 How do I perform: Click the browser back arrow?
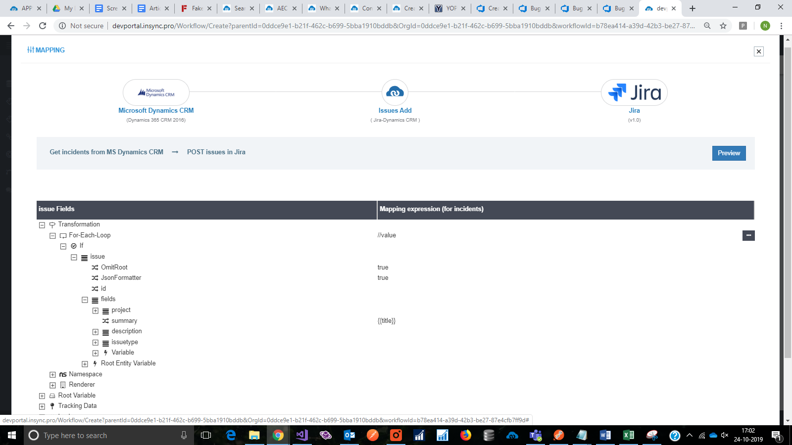pos(11,26)
